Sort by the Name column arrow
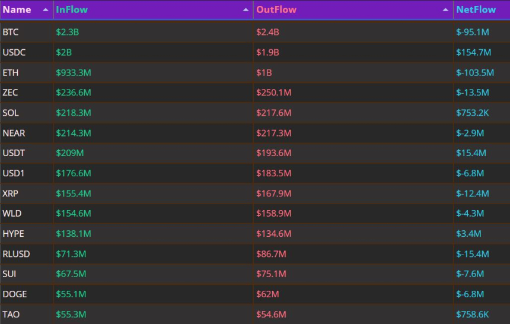 pos(46,9)
